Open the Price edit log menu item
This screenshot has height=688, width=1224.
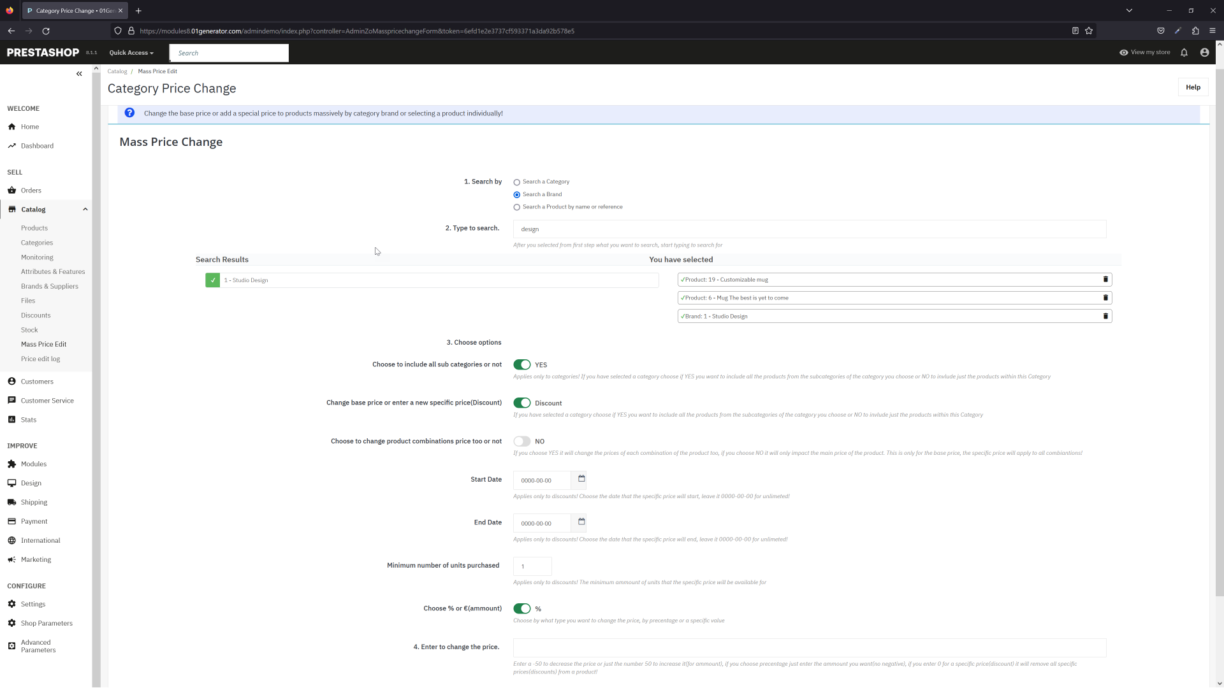pos(40,359)
